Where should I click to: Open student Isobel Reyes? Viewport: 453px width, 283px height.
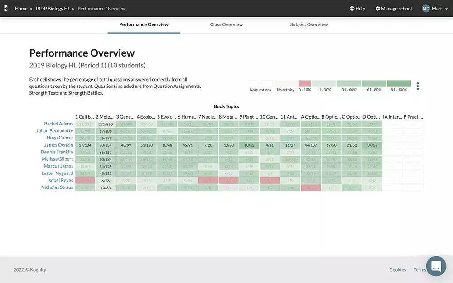point(60,180)
